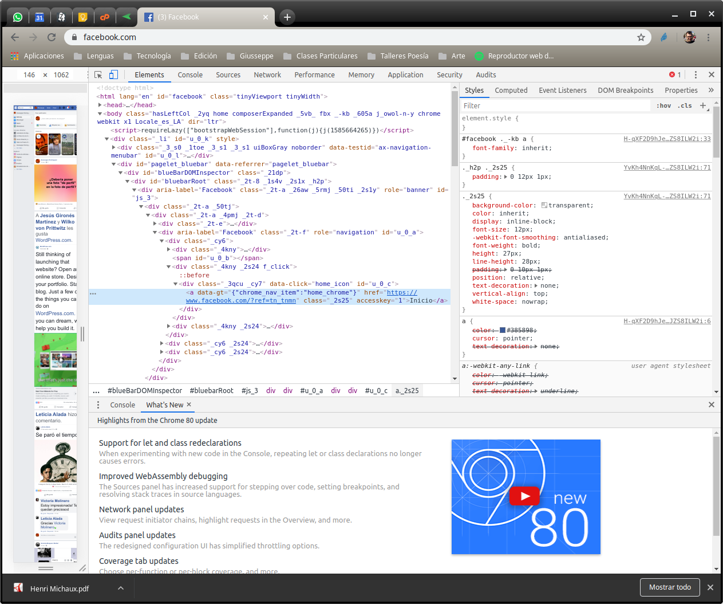The height and width of the screenshot is (604, 723).
Task: Open the Application tab
Action: [x=405, y=75]
